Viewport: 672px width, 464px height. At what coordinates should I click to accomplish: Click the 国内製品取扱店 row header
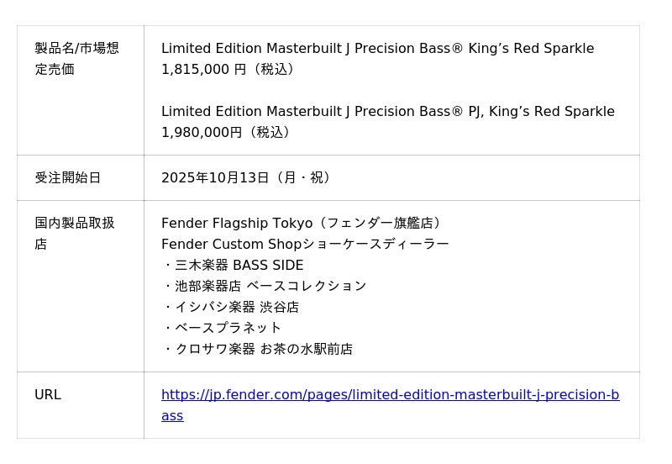point(75,234)
